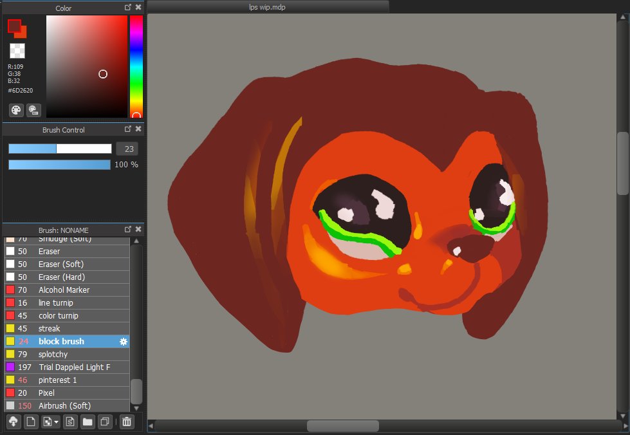Open the color palette icon button
630x435 pixels.
point(16,110)
